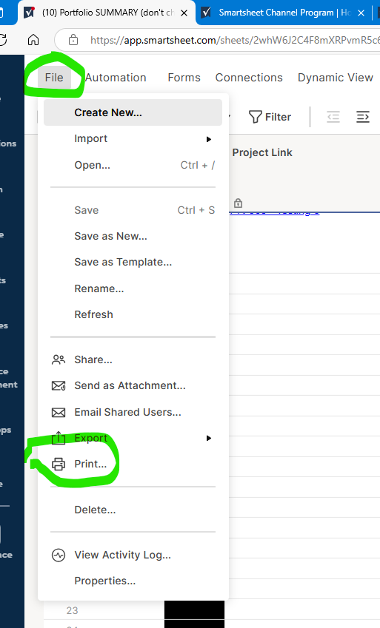This screenshot has height=628, width=380.
Task: Open the File menu
Action: pos(54,78)
